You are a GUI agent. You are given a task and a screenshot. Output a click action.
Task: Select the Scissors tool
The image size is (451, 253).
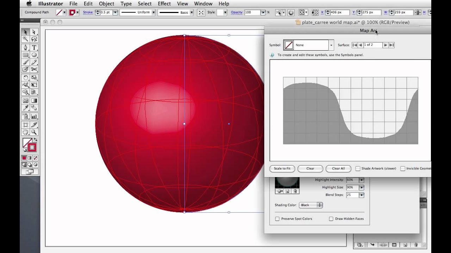34,70
